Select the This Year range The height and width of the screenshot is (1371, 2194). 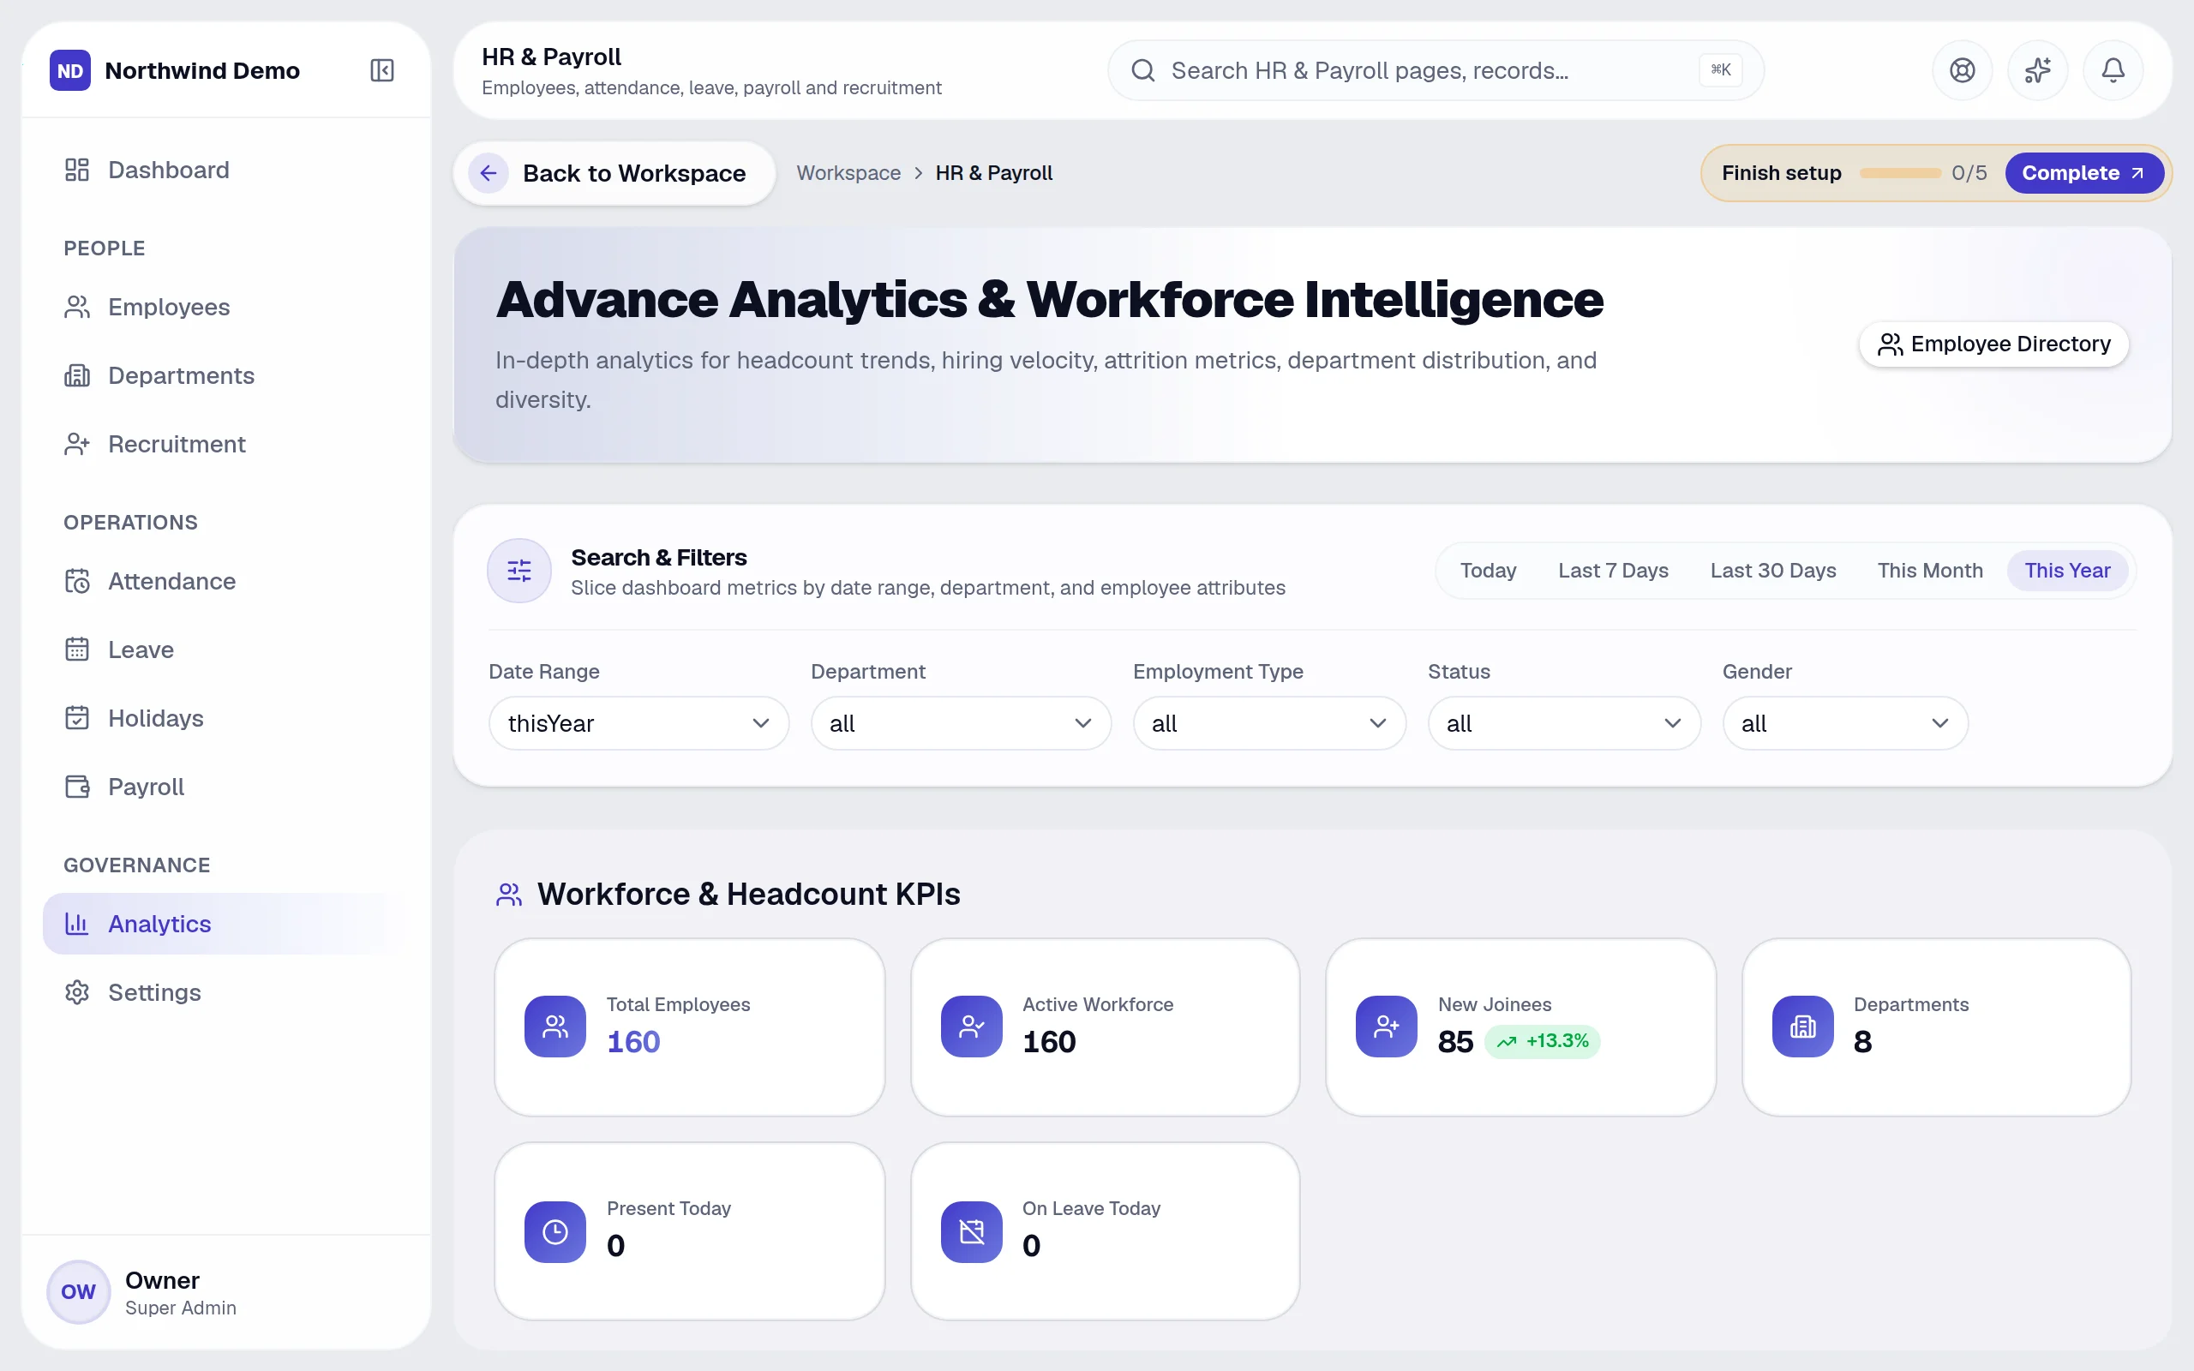pos(2067,571)
